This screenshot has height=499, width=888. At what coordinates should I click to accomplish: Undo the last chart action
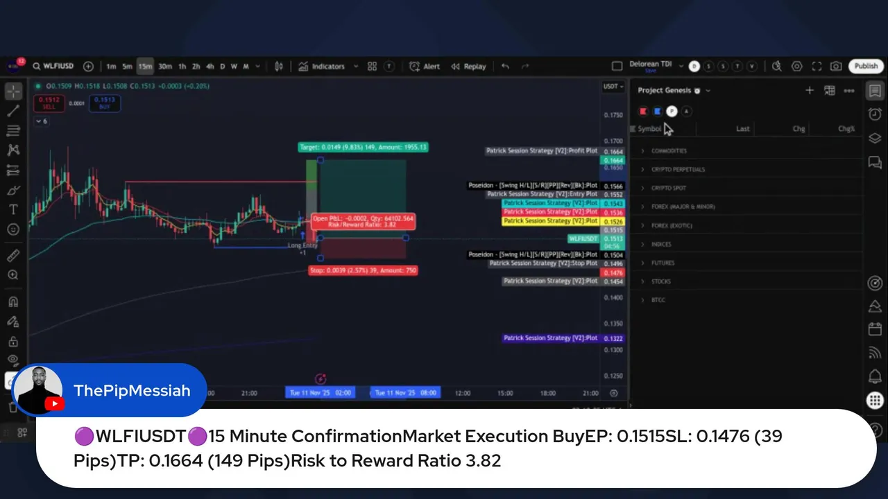505,67
